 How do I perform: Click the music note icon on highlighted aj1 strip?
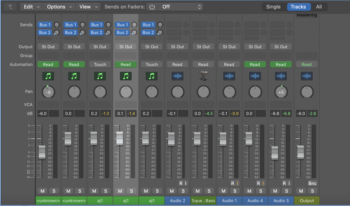(x=126, y=76)
